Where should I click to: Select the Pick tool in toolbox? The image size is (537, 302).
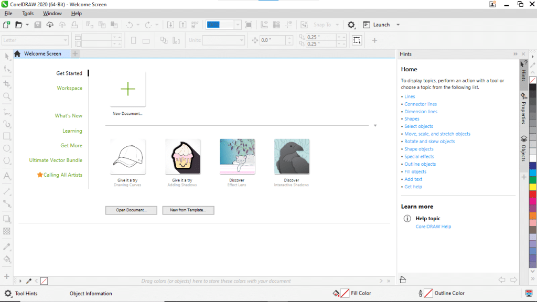pos(7,56)
